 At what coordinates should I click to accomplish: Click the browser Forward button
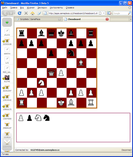click(11, 13)
